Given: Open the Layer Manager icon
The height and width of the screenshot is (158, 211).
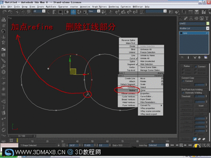Looking at the screenshot, I should pyautogui.click(x=184, y=12).
